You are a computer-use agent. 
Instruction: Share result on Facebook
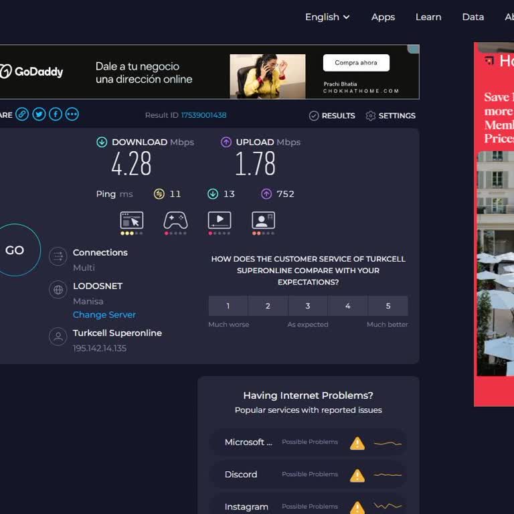click(x=56, y=114)
